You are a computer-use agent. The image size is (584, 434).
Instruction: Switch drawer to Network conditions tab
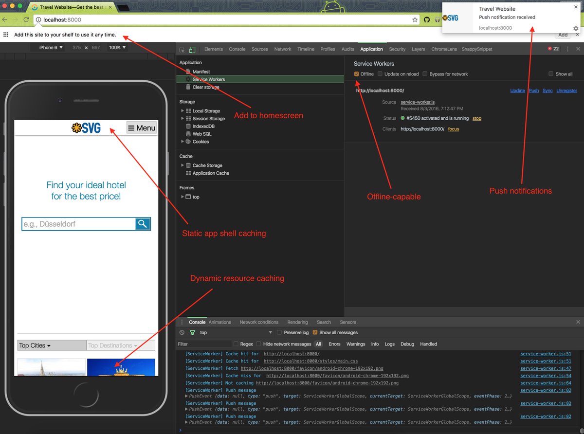pos(259,322)
